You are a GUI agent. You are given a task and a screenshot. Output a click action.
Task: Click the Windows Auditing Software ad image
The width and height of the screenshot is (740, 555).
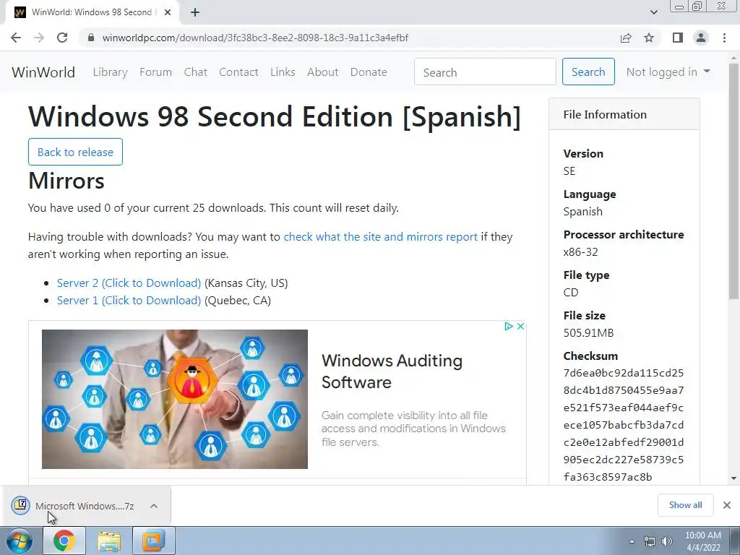(175, 399)
